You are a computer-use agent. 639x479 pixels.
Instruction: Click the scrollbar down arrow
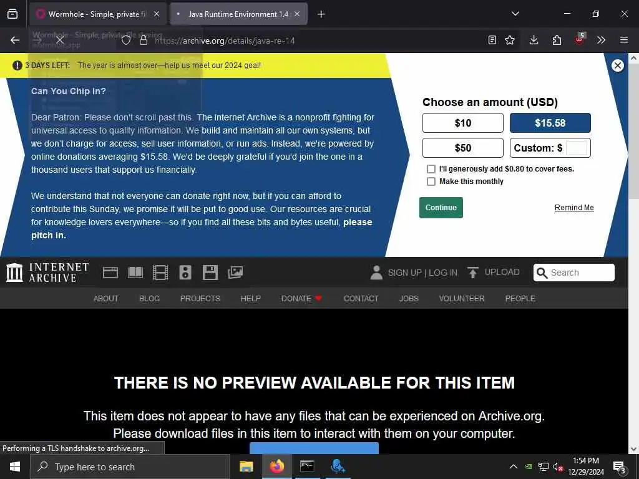(633, 449)
